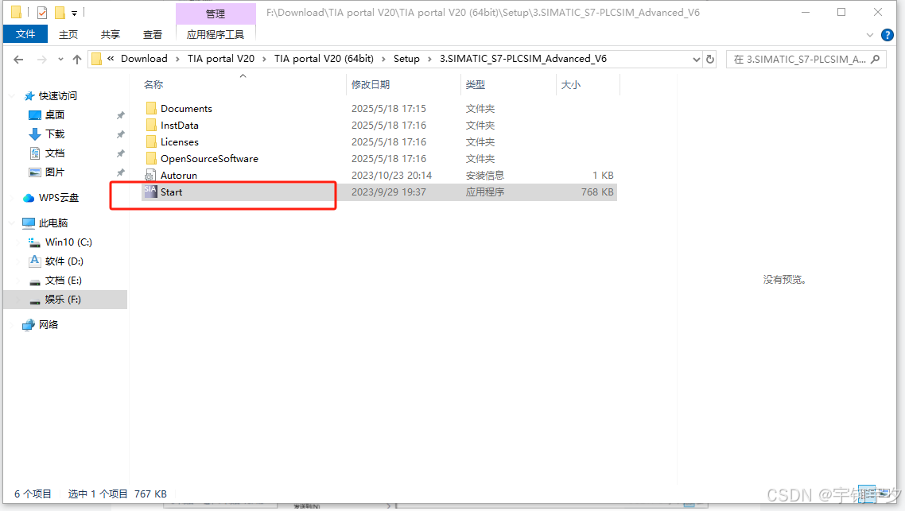Image resolution: width=905 pixels, height=511 pixels.
Task: Open the 娱乐 (F:) drive
Action: tap(63, 300)
